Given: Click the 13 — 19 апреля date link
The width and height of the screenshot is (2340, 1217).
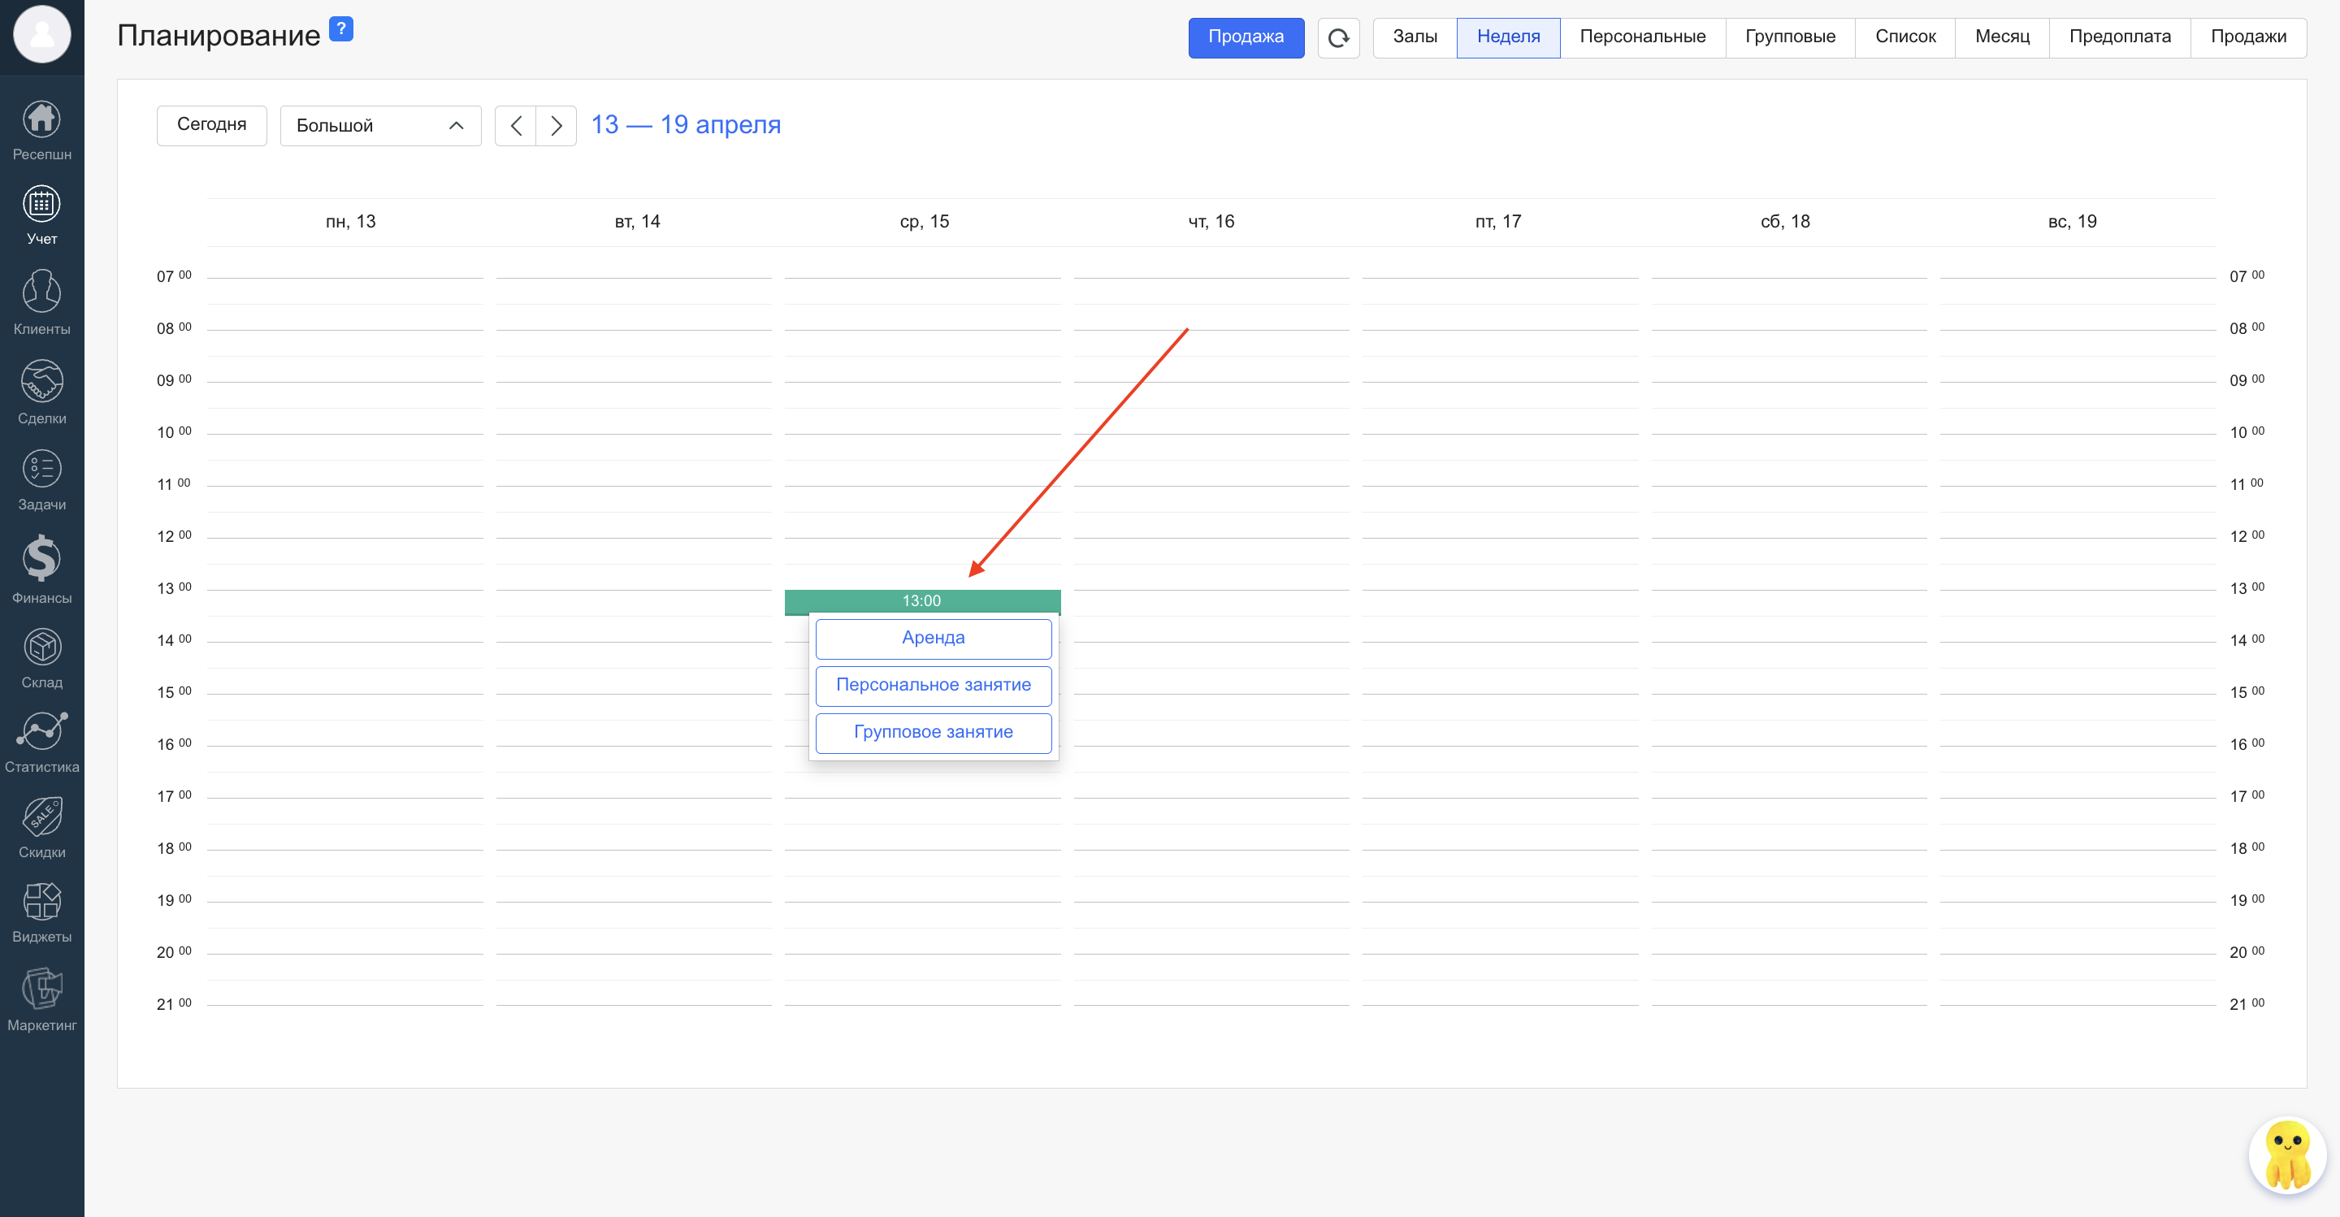Looking at the screenshot, I should [x=686, y=124].
